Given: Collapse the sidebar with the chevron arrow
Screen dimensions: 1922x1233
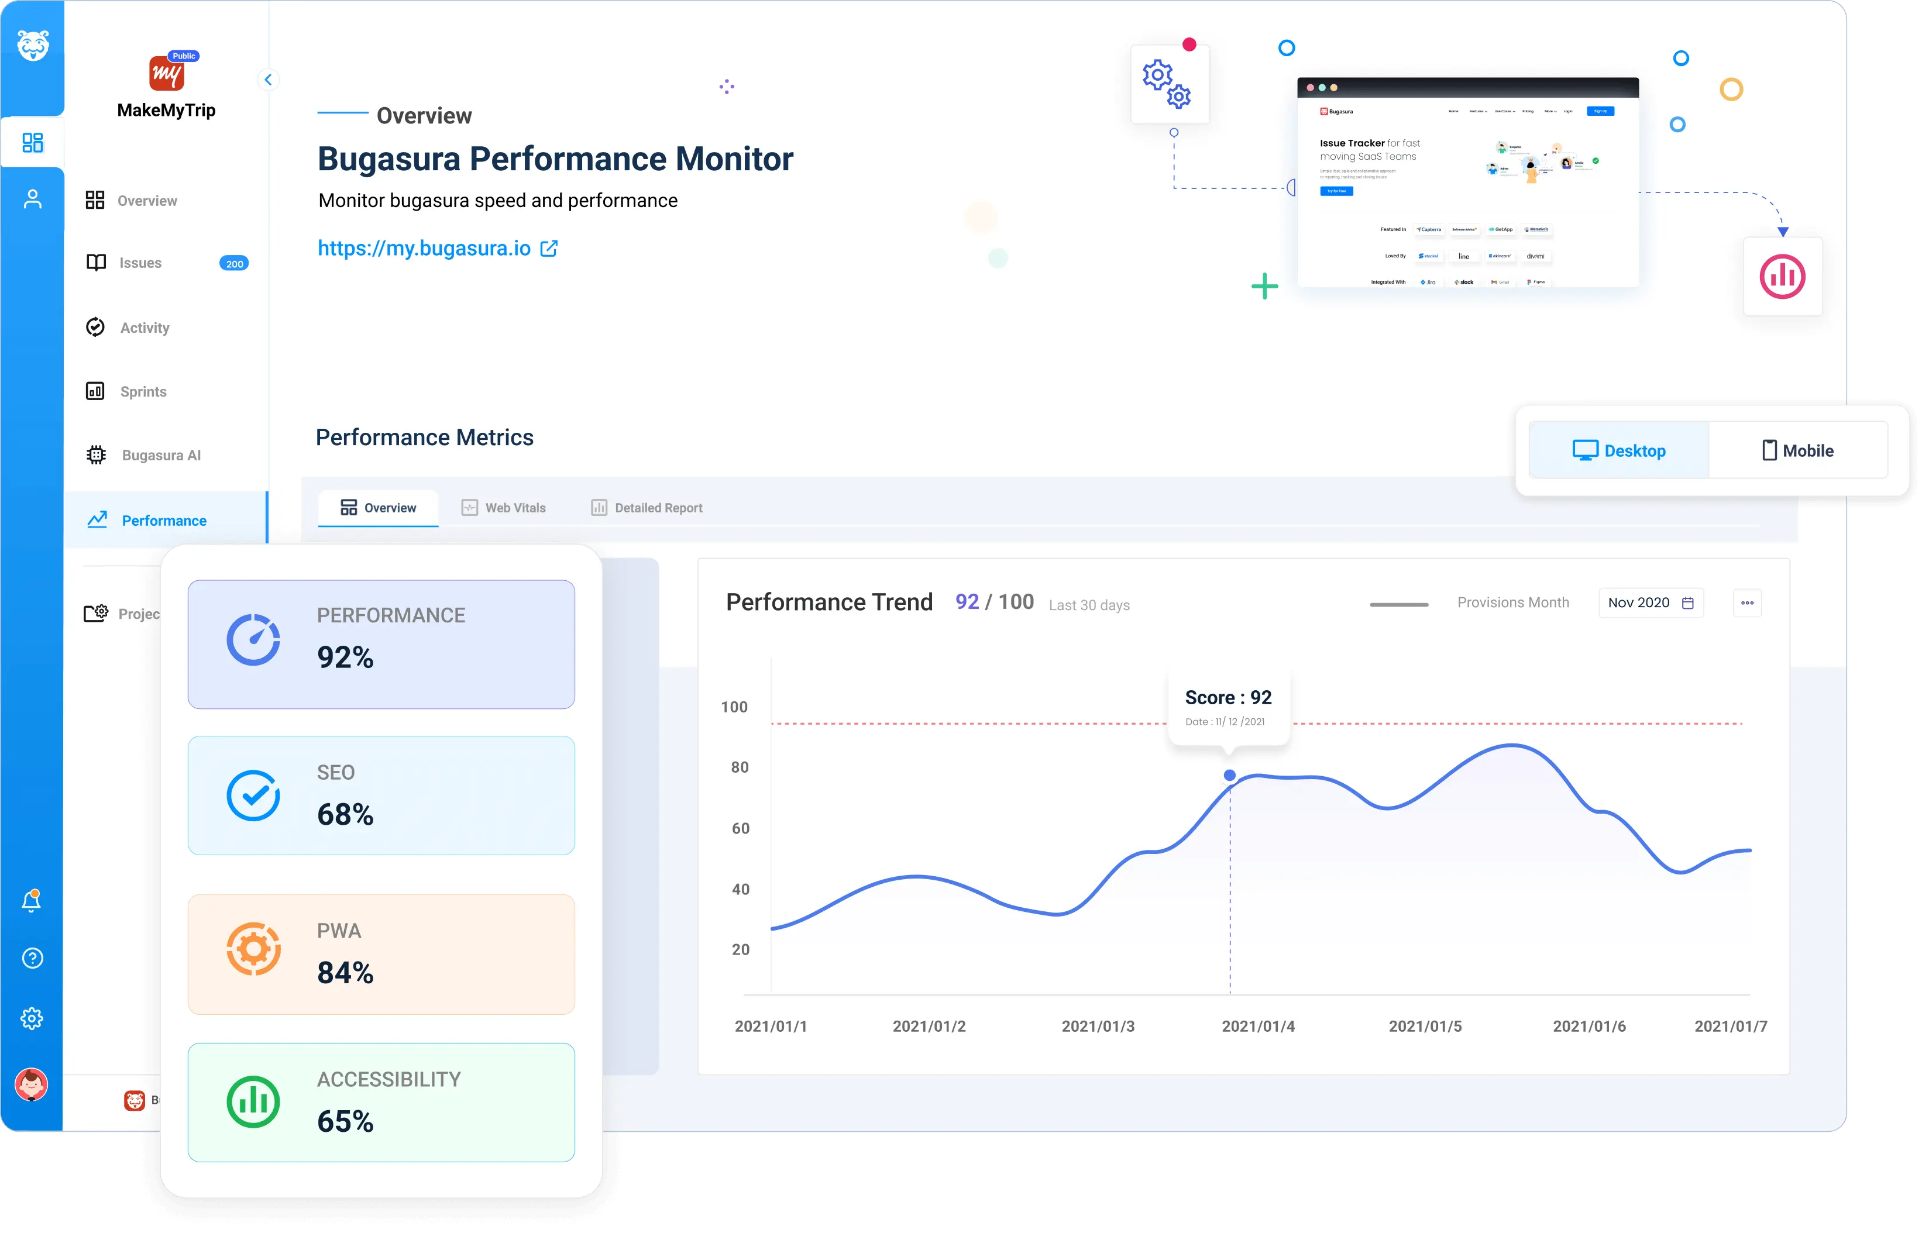Looking at the screenshot, I should (x=269, y=80).
